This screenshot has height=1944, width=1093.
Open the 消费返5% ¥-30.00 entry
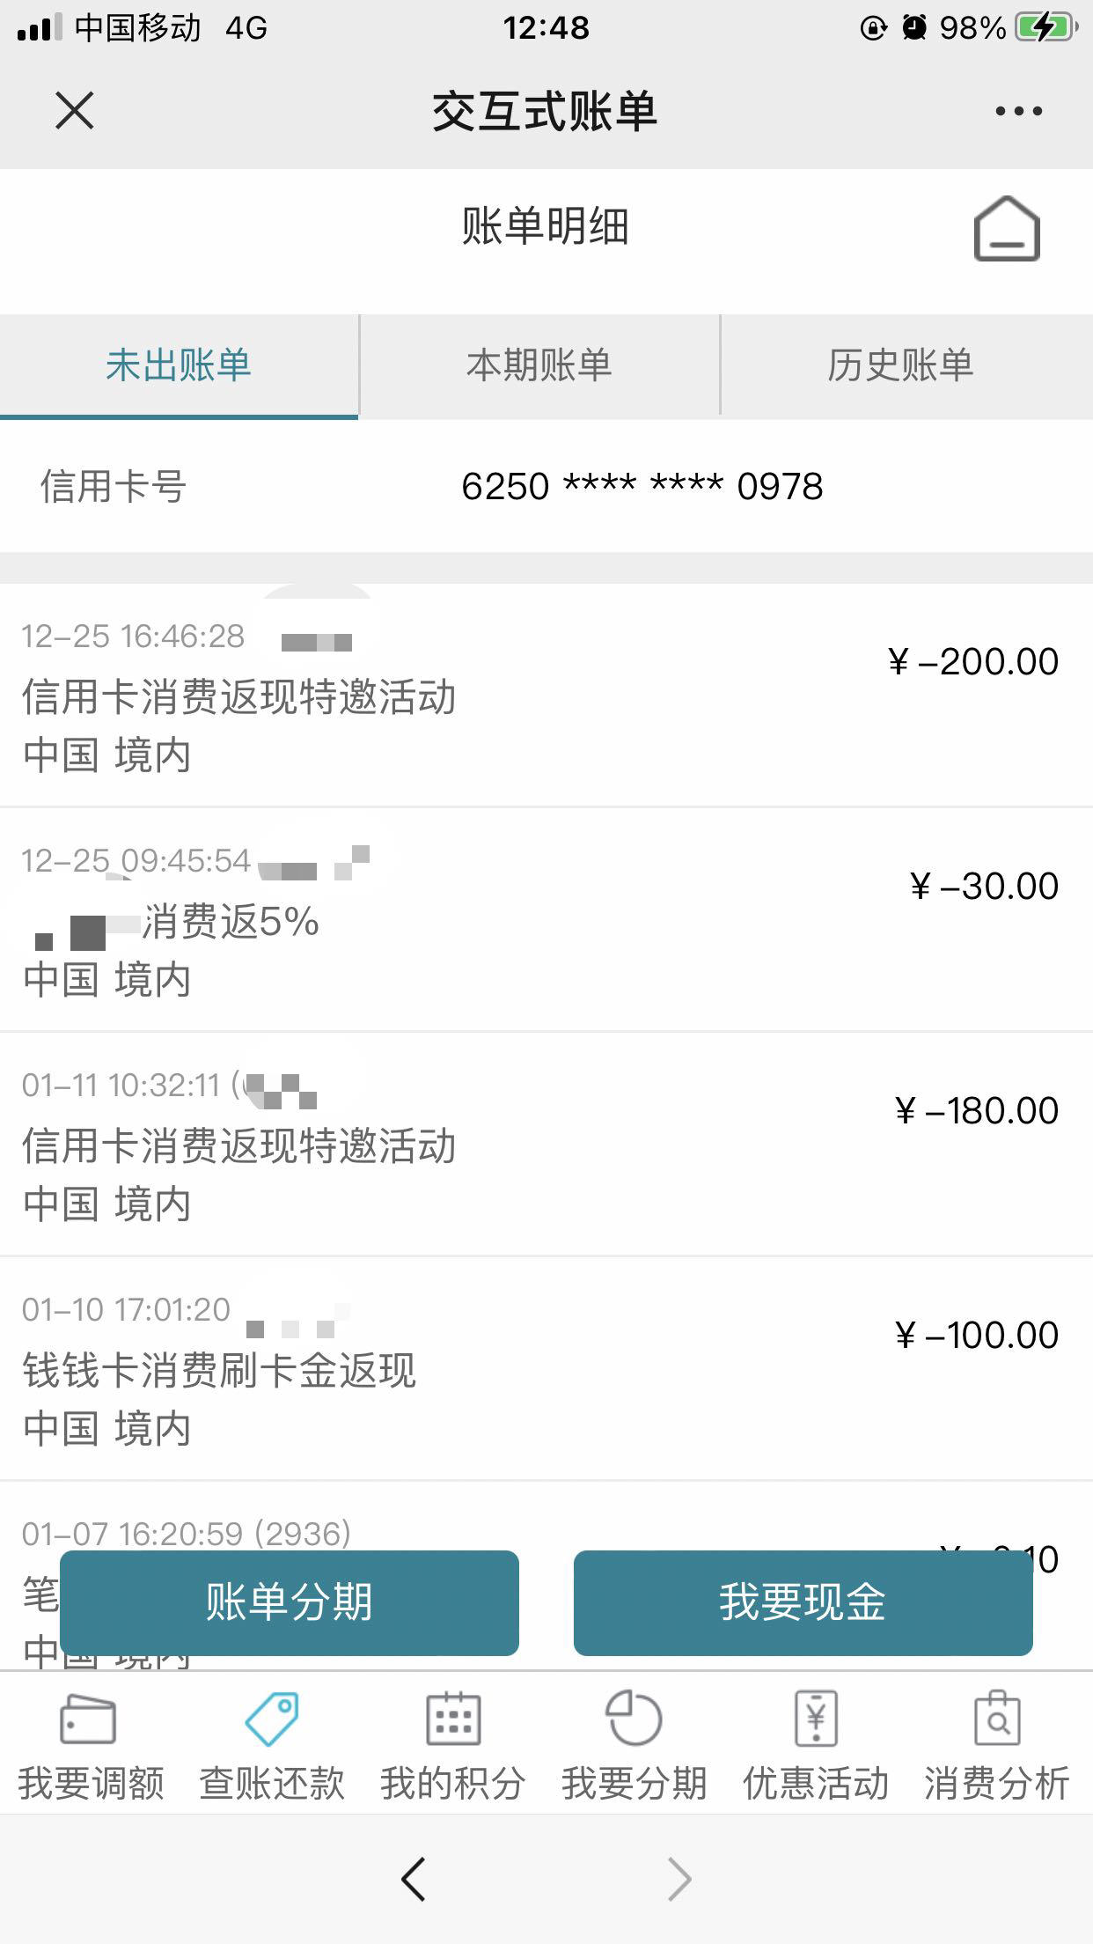tap(546, 920)
